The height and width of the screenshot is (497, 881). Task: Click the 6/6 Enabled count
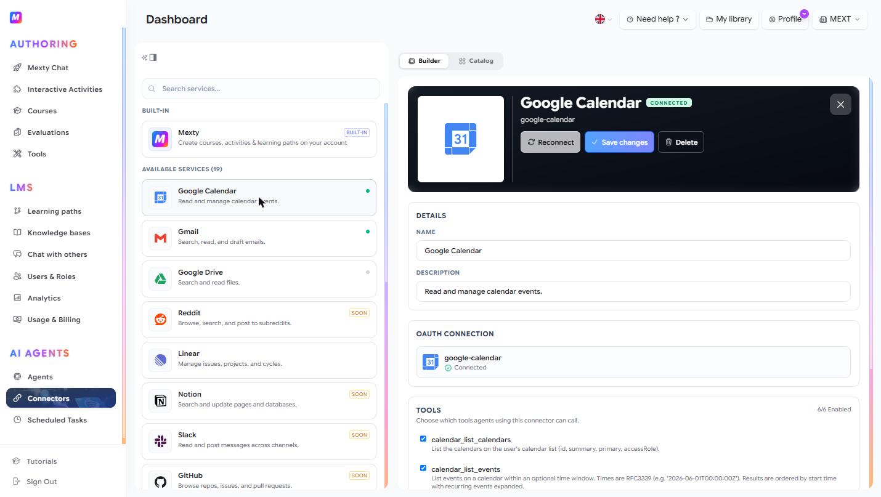(x=834, y=409)
